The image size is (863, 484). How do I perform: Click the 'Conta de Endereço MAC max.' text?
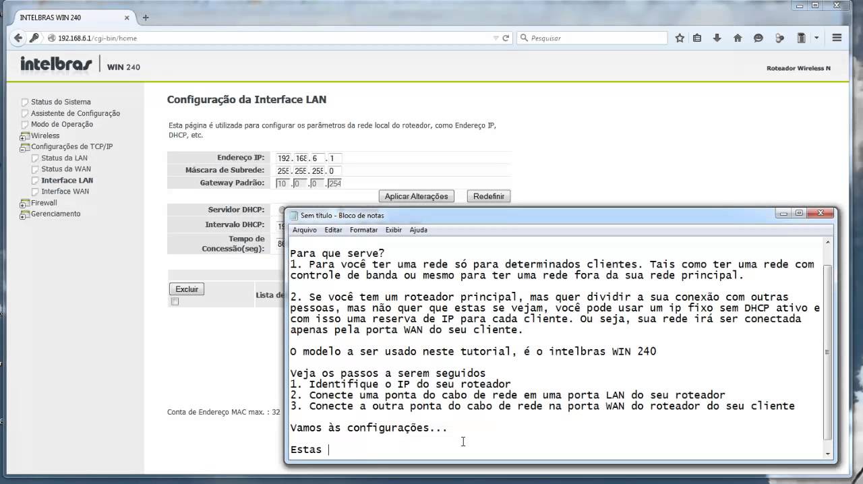click(x=223, y=412)
